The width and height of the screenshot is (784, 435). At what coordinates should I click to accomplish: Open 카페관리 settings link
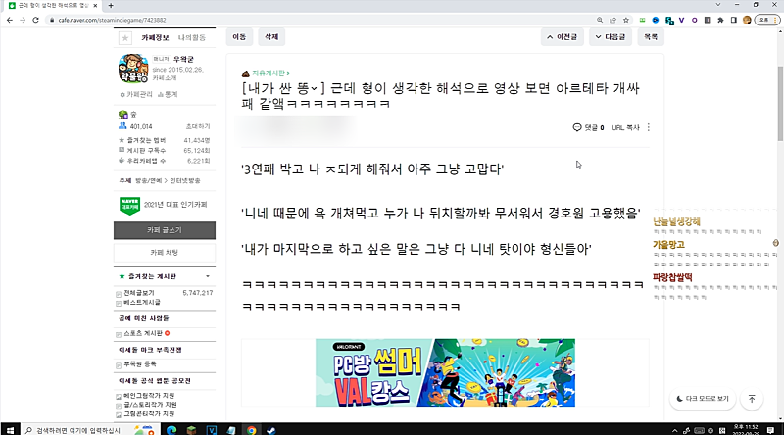tap(136, 94)
